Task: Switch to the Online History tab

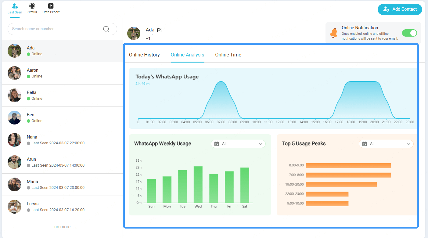Action: pyautogui.click(x=144, y=55)
